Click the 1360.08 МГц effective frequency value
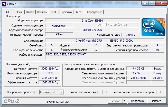Screen dimensions: 168x107 pyautogui.click(x=50, y=82)
